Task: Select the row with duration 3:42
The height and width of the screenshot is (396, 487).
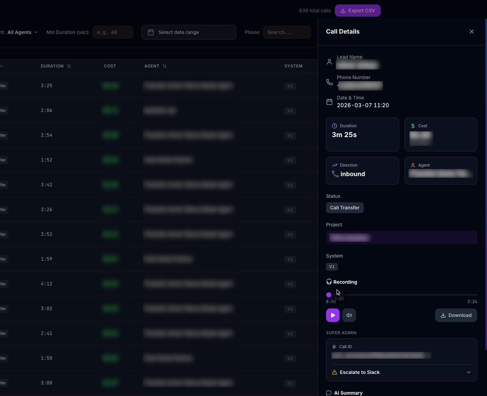Action: 159,185
